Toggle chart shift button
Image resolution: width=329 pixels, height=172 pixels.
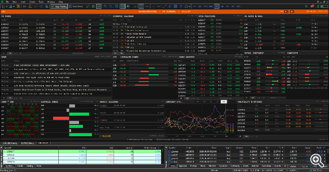point(128,7)
